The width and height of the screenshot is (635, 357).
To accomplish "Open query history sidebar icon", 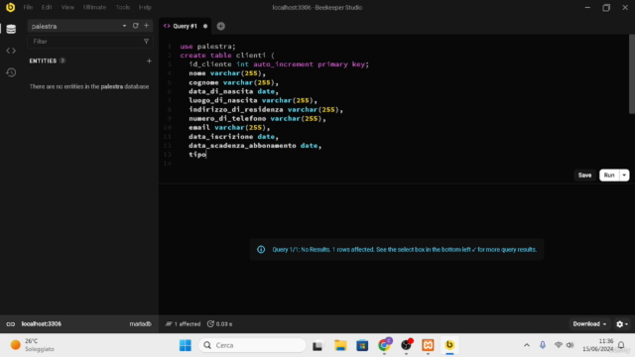I will pos(11,72).
